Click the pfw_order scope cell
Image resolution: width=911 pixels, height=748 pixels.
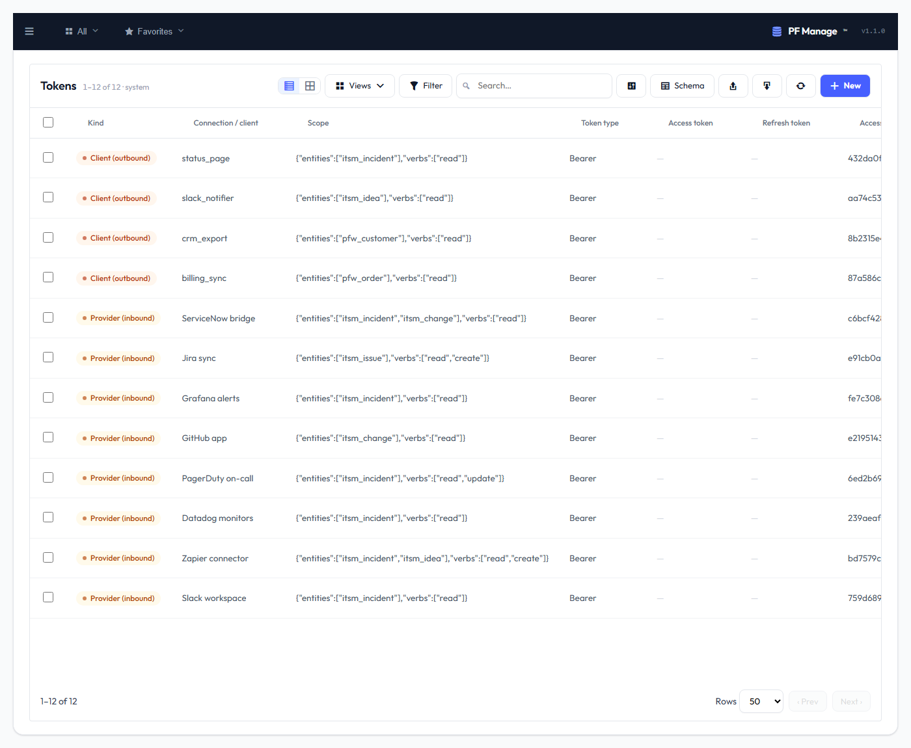376,278
